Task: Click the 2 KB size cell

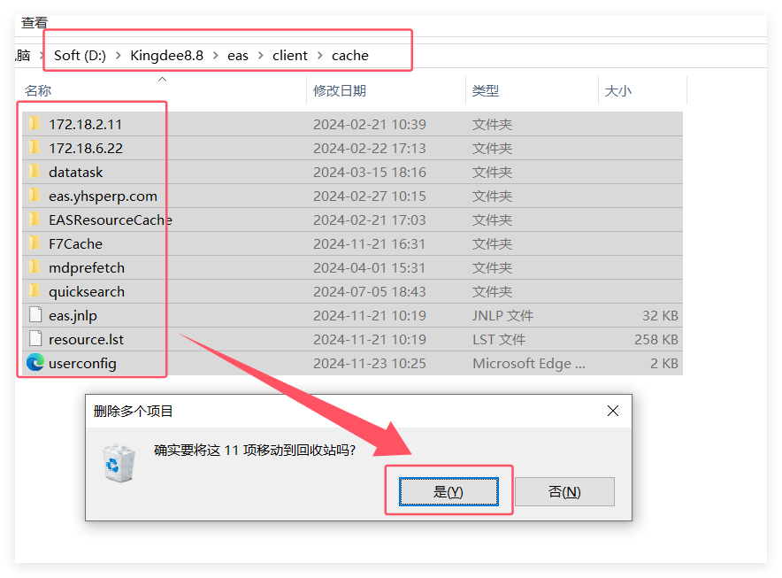Action: coord(663,364)
